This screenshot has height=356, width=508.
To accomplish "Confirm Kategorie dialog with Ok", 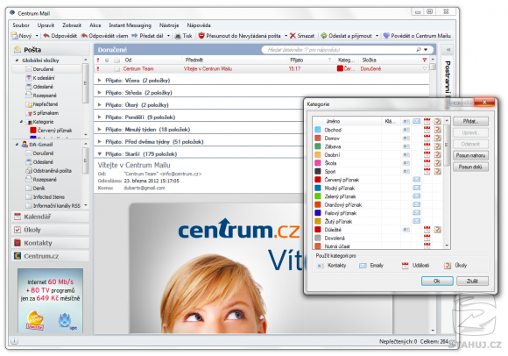I will click(x=437, y=281).
